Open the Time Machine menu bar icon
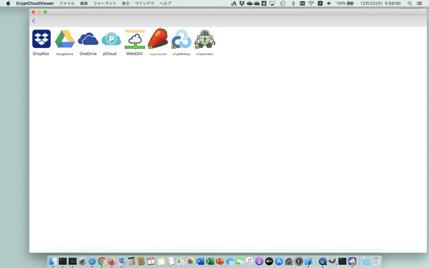The image size is (429, 268). (283, 3)
